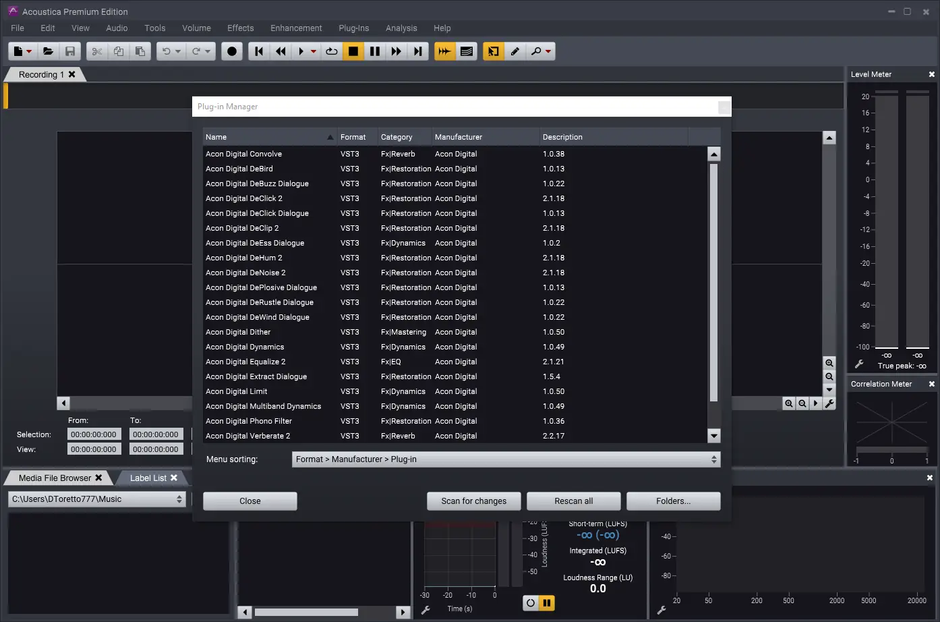Stop playback with the Stop button

353,51
